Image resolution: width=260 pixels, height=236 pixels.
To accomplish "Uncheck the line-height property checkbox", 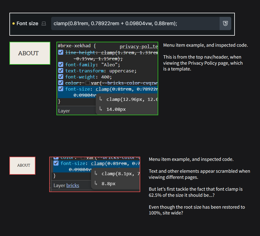I will (61, 53).
